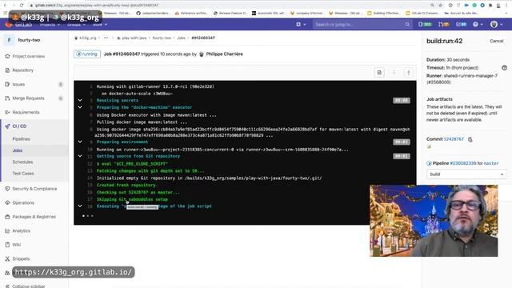Copy the commit SHA
The height and width of the screenshot is (288, 512).
[470, 139]
